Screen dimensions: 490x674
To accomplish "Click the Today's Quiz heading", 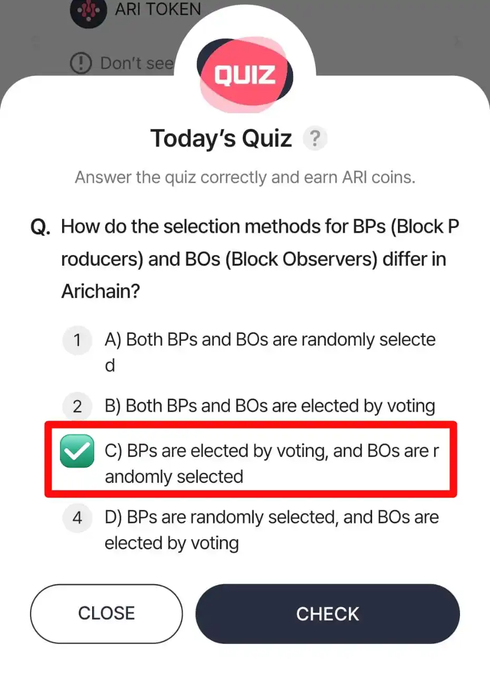I will click(x=221, y=138).
